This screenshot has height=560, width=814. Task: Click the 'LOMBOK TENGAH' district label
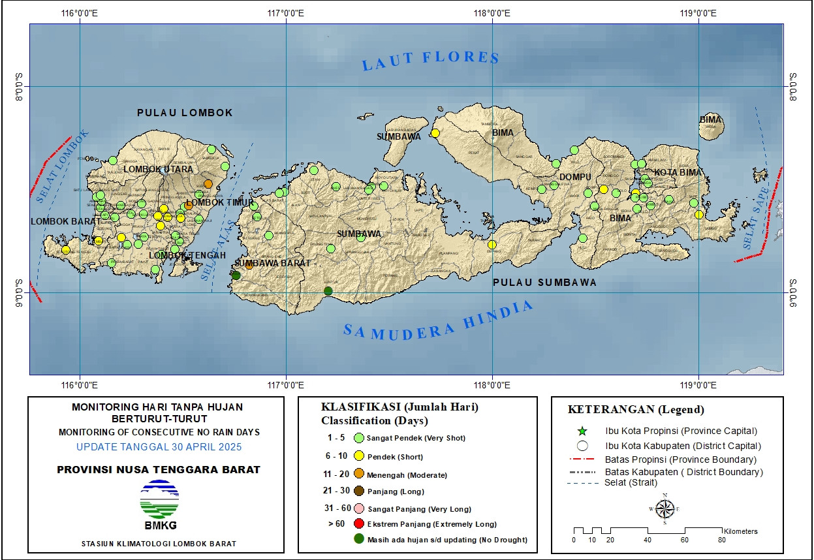tap(187, 255)
